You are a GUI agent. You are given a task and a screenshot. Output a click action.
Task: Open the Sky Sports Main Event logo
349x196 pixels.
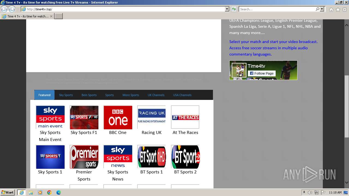pyautogui.click(x=50, y=117)
